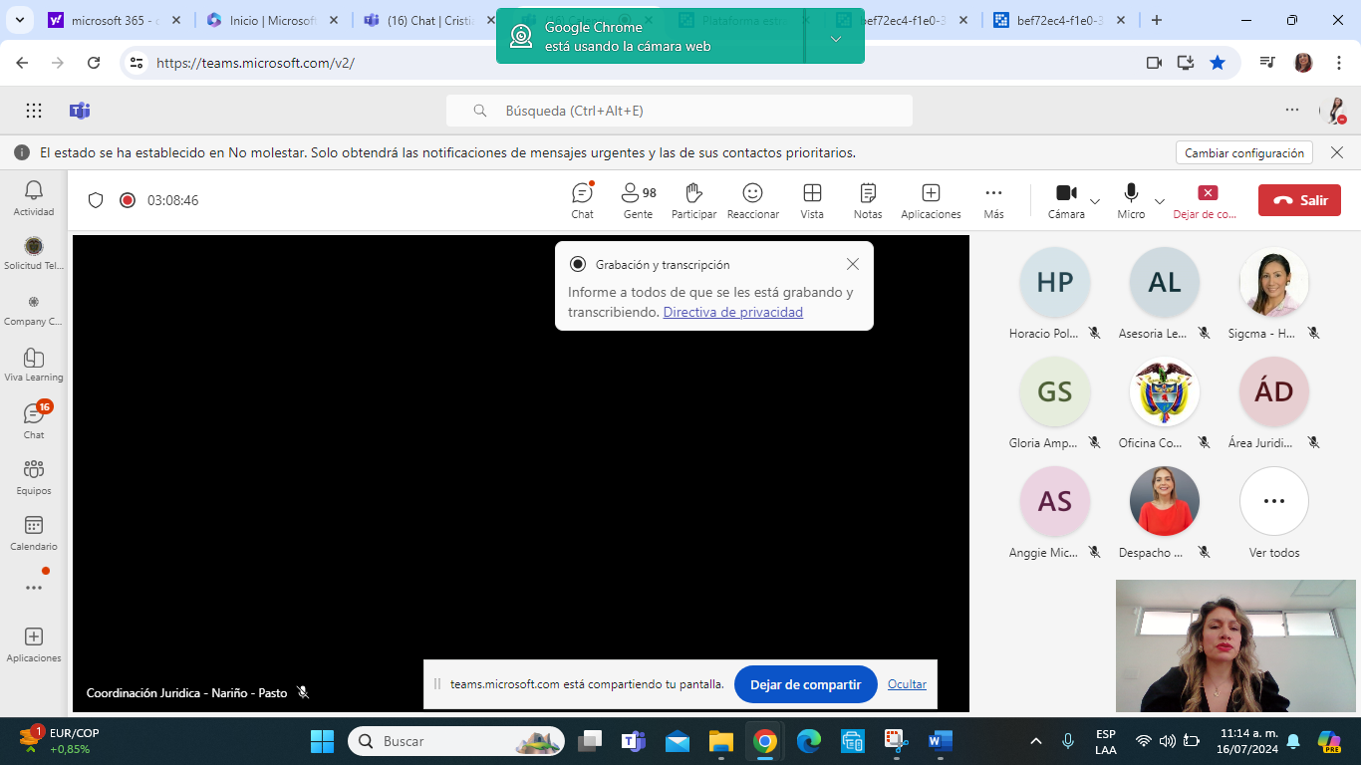
Task: Open Viva Learning in sidebar
Action: pos(34,365)
